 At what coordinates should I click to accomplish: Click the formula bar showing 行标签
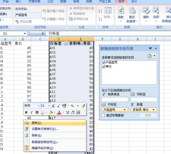pyautogui.click(x=109, y=34)
